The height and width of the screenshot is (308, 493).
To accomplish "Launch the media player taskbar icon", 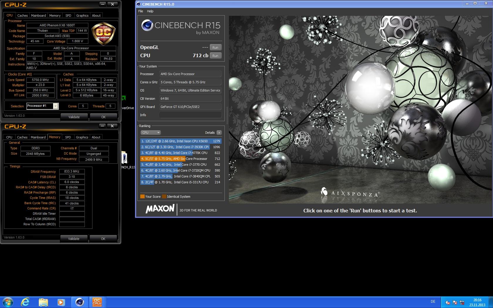I will (61, 302).
